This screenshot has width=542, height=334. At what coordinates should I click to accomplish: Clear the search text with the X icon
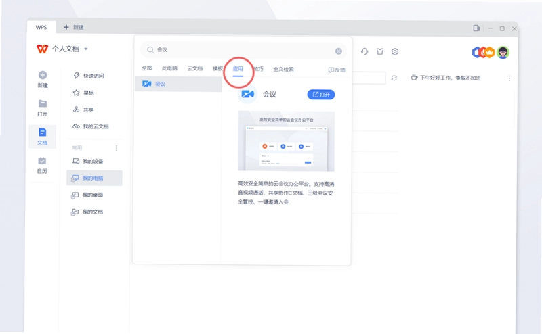click(338, 51)
